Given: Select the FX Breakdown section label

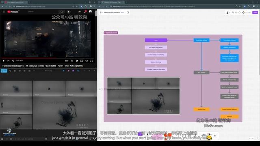Looking at the screenshot, I should [111, 33].
